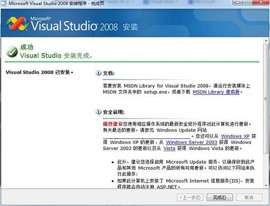Click the Visual Studio 2008 logo icon
Viewport: 270px width, 206px height.
[x=17, y=24]
